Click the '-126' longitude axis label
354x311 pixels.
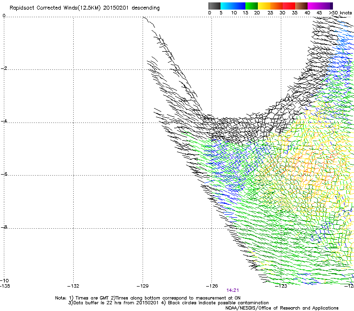tap(212, 286)
